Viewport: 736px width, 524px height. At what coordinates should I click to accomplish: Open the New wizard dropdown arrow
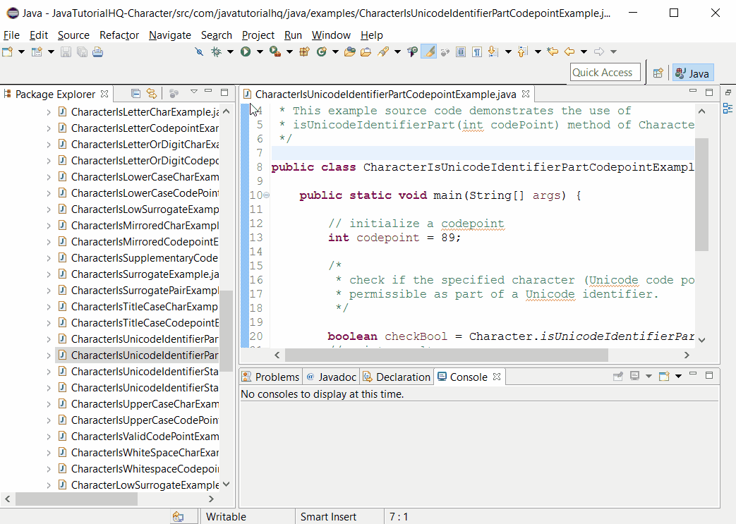click(x=20, y=52)
